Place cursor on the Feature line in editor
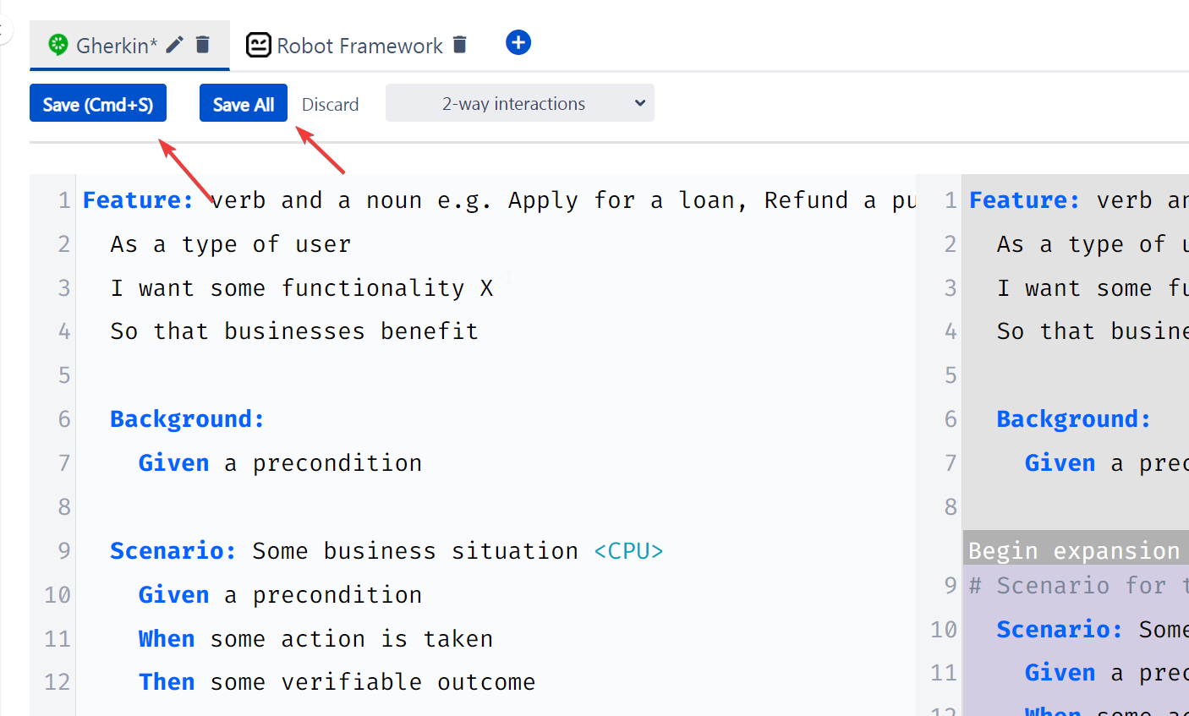1189x716 pixels. [x=499, y=200]
